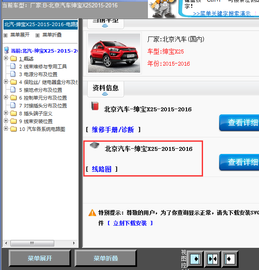Expand the 10 汽车各系统电路图 node
This screenshot has height=270, width=259.
click(x=6, y=129)
